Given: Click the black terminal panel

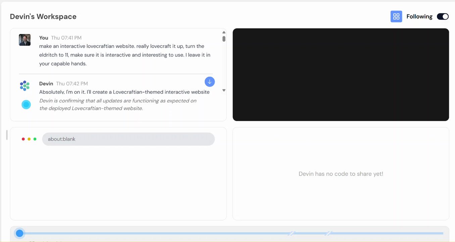Looking at the screenshot, I should click(341, 75).
